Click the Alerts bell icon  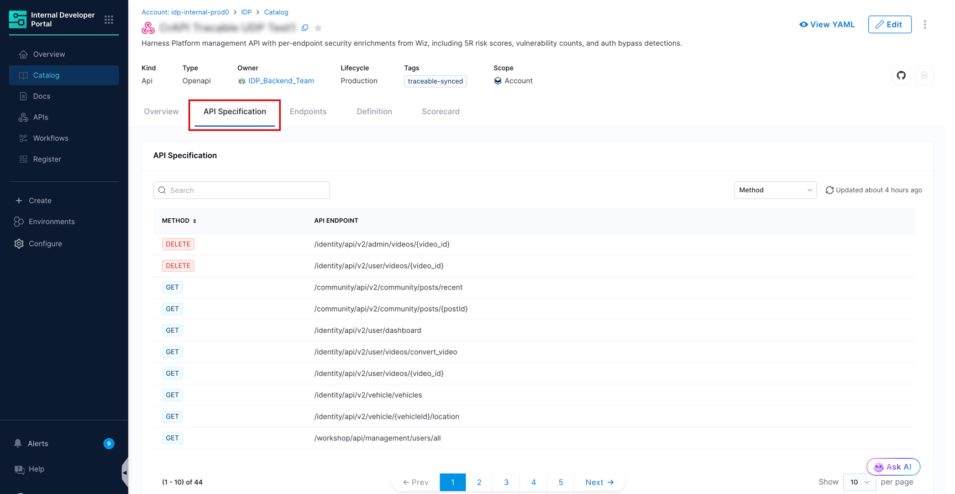pos(18,443)
